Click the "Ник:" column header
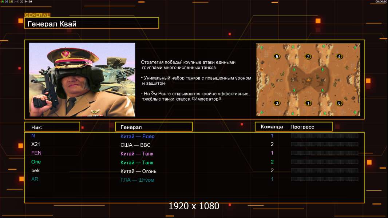Viewport: 388px width, 218px height. tap(52, 127)
